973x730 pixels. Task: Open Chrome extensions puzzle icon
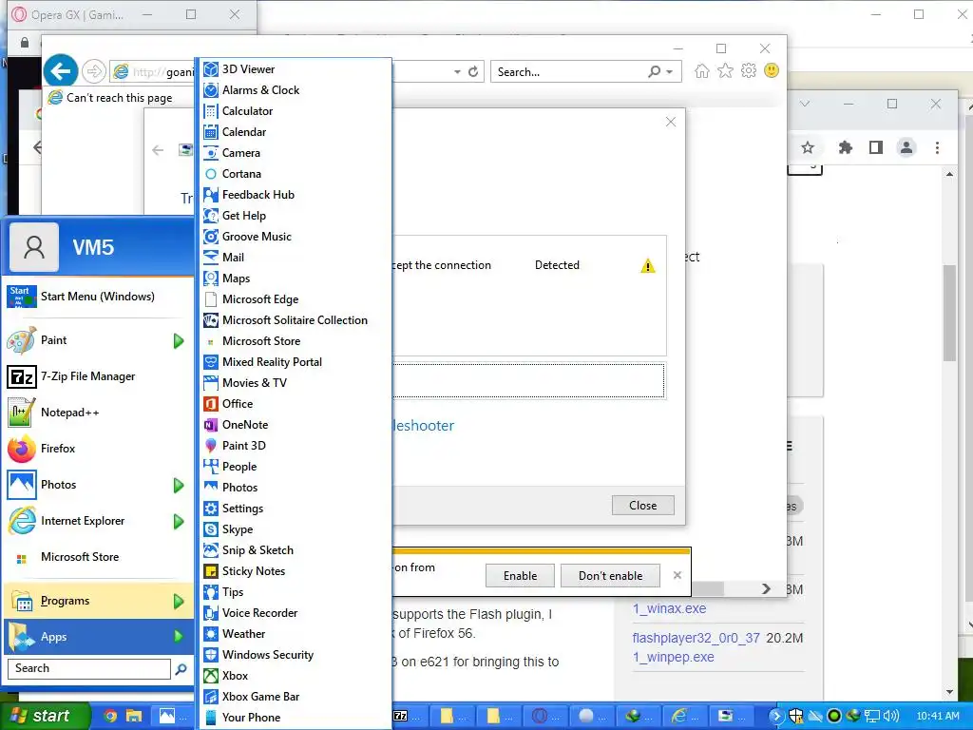[x=845, y=147]
